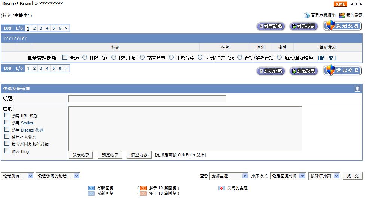Go to page 2 in top pagination
Screen dimensions: 366x198
(34, 28)
